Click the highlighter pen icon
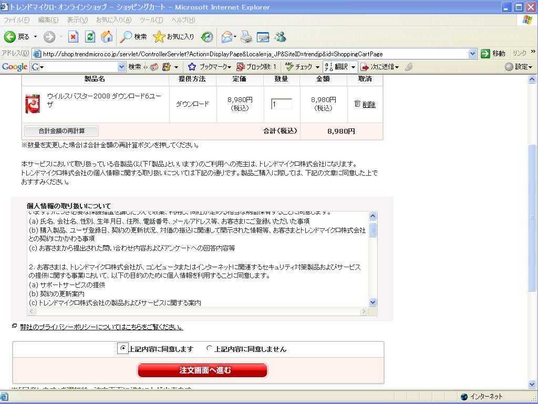The image size is (538, 404). click(408, 67)
